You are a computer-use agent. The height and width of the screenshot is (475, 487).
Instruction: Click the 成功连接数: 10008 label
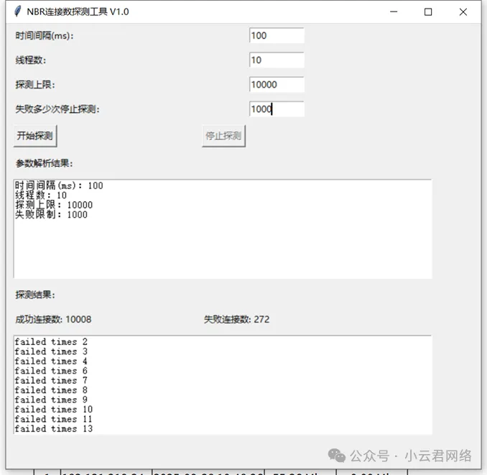54,319
